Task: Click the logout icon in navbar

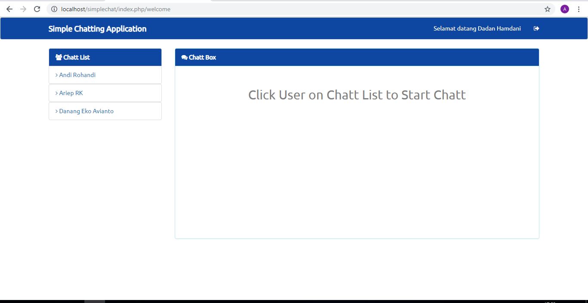Action: pyautogui.click(x=536, y=28)
